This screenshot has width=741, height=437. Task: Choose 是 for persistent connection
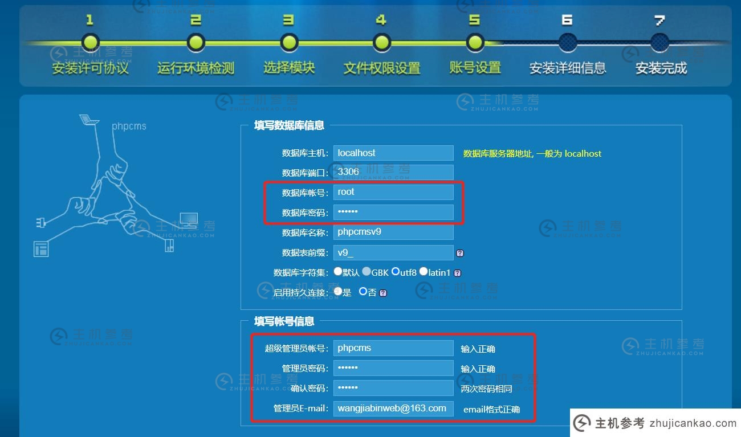point(338,292)
